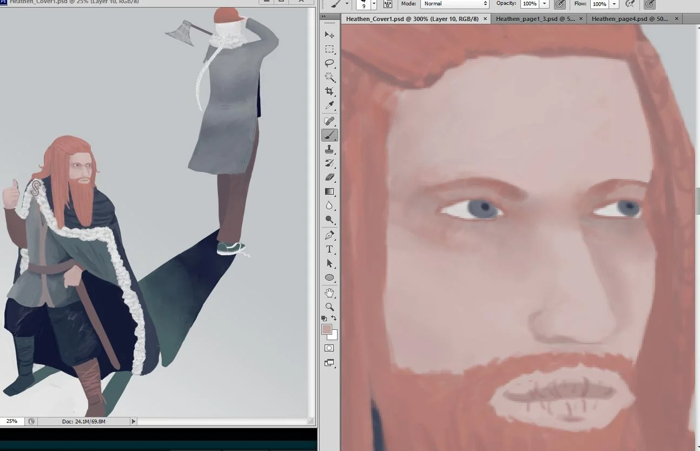Select the Type tool
Image resolution: width=700 pixels, height=451 pixels.
click(329, 249)
